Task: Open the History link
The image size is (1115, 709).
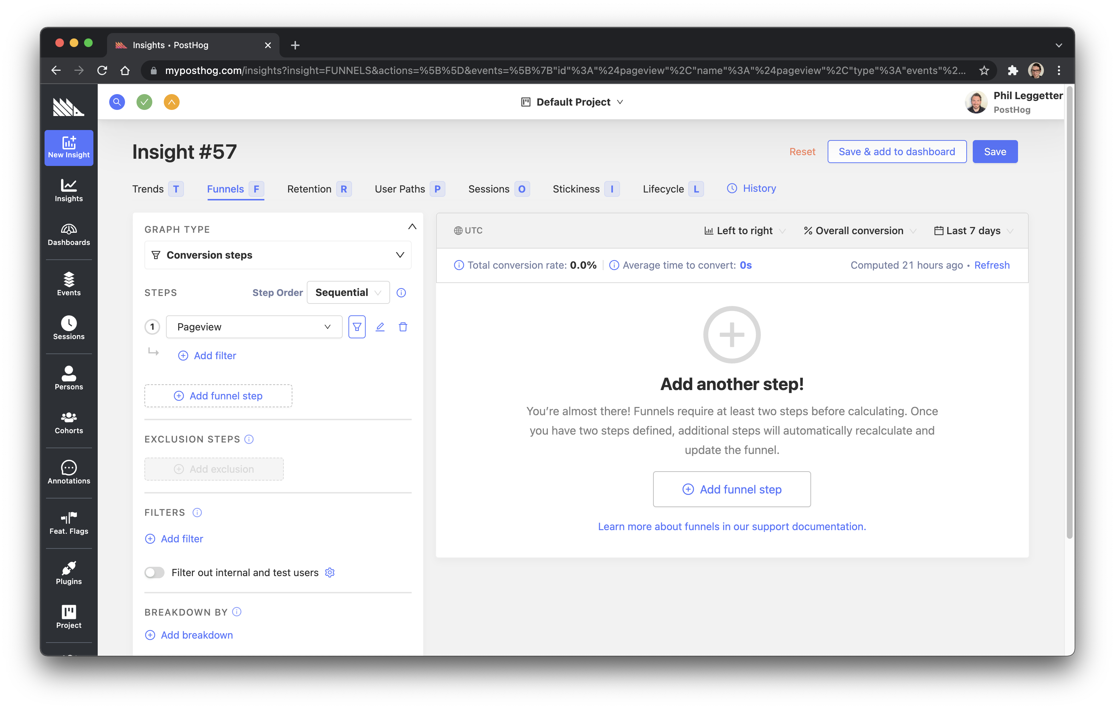Action: click(x=751, y=189)
